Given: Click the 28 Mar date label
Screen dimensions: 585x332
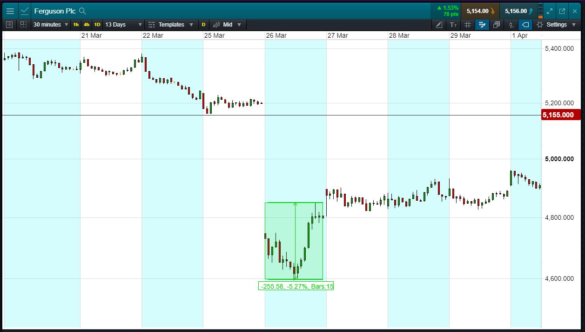Looking at the screenshot, I should [x=399, y=35].
